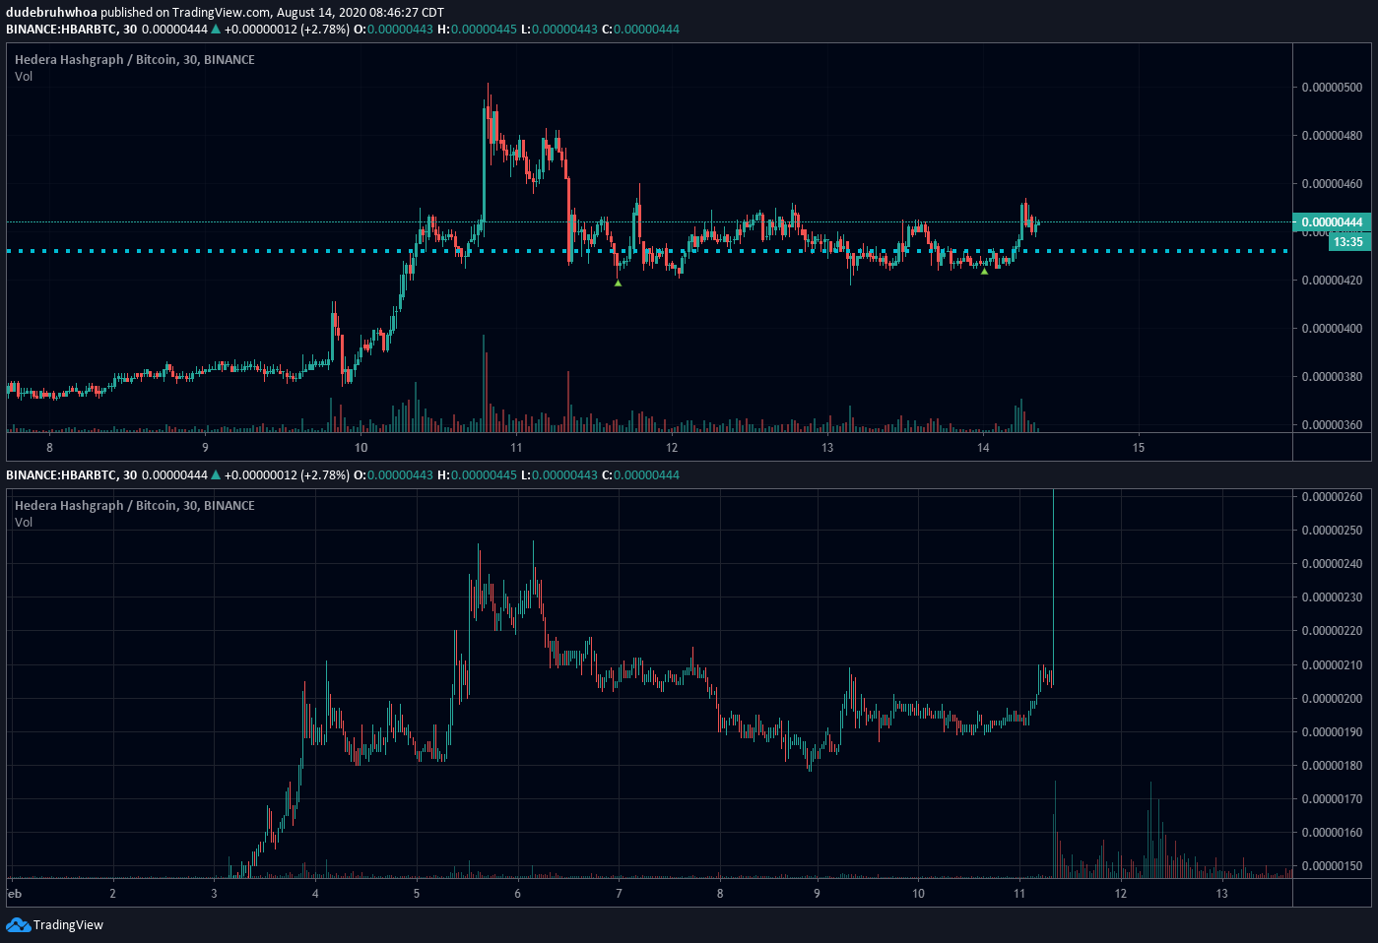Click the TradingView.com text in the header

(x=222, y=13)
